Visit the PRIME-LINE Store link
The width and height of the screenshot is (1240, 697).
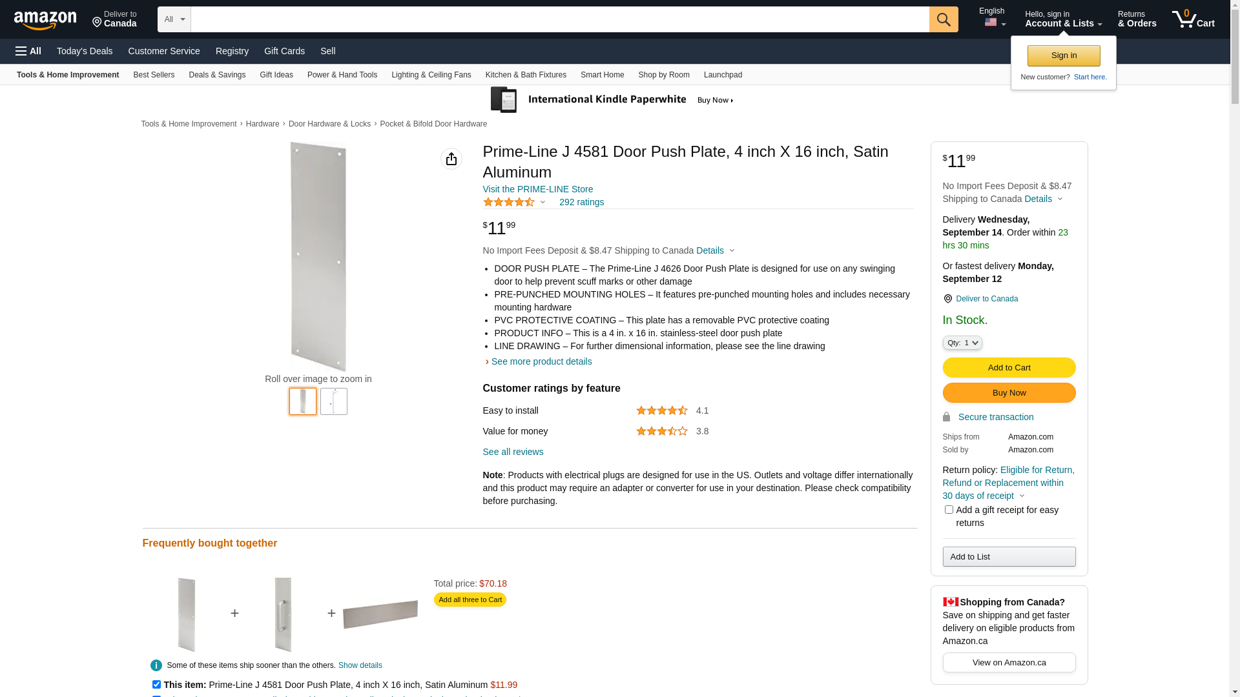538,189
